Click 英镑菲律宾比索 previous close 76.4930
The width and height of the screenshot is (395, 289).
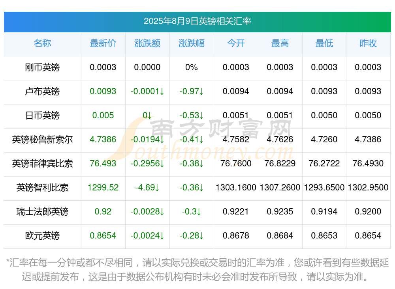coord(368,164)
